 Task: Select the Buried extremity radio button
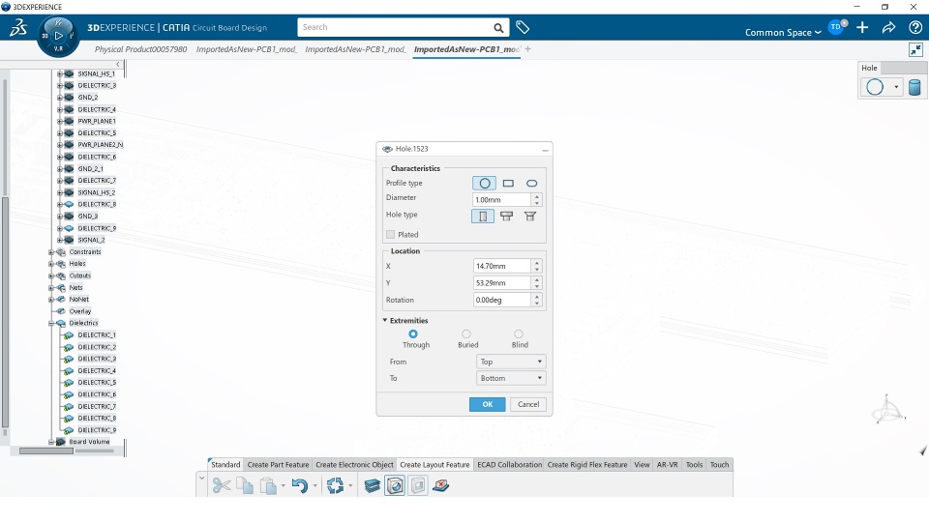point(466,334)
